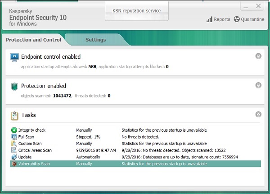Click the signature count 7556994 text
The width and height of the screenshot is (270, 194).
pos(214,157)
